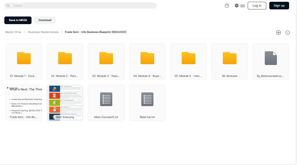The height and width of the screenshot is (165, 297).
Task: Click the Log in button
Action: click(x=257, y=6)
